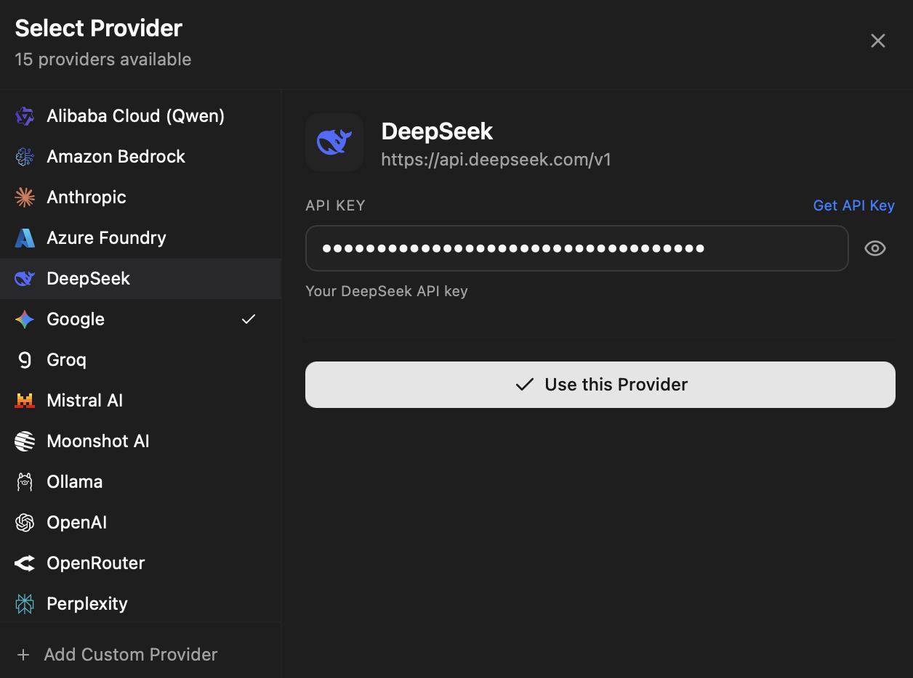Click the Moonshot AI striped icon

25,441
